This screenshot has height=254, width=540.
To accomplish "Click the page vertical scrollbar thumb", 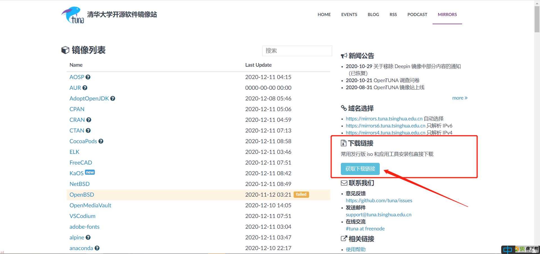I will tap(537, 19).
